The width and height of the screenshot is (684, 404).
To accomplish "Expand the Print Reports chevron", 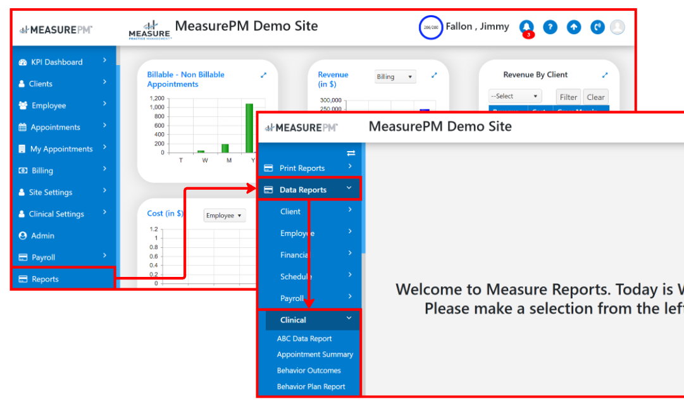I will click(350, 166).
